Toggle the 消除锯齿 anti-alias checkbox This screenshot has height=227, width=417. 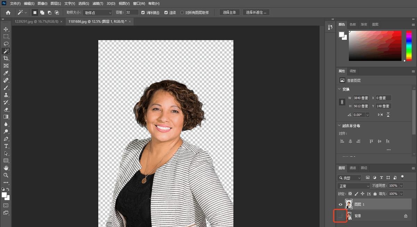pos(143,12)
